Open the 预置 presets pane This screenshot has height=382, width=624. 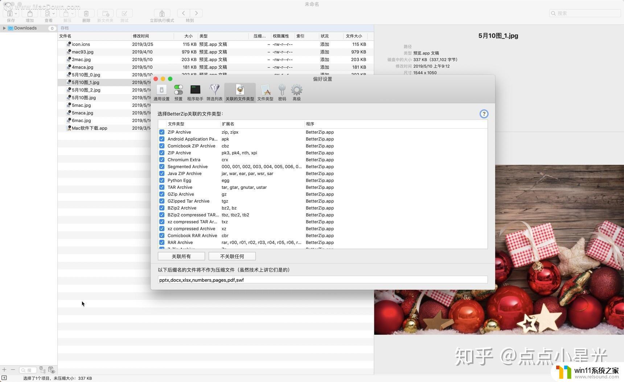[178, 93]
